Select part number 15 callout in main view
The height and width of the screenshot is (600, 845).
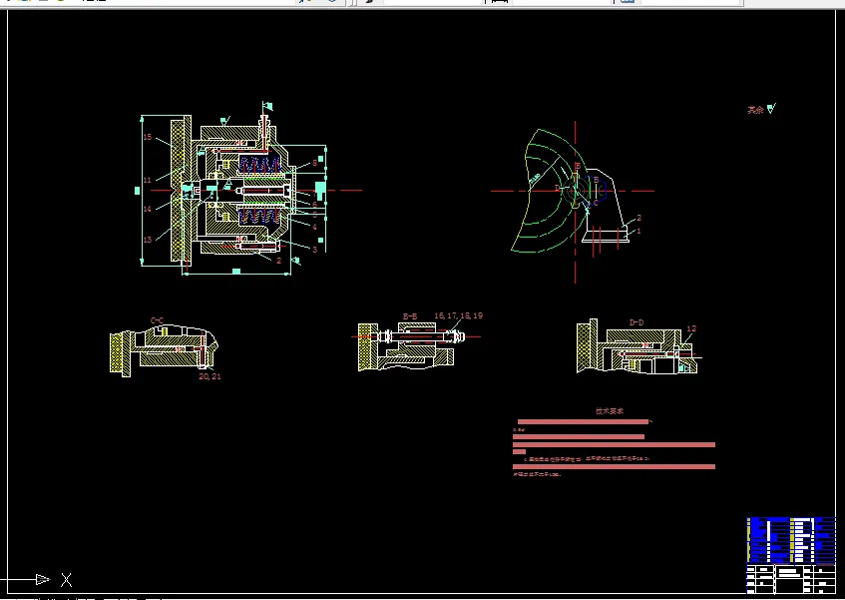tap(147, 137)
